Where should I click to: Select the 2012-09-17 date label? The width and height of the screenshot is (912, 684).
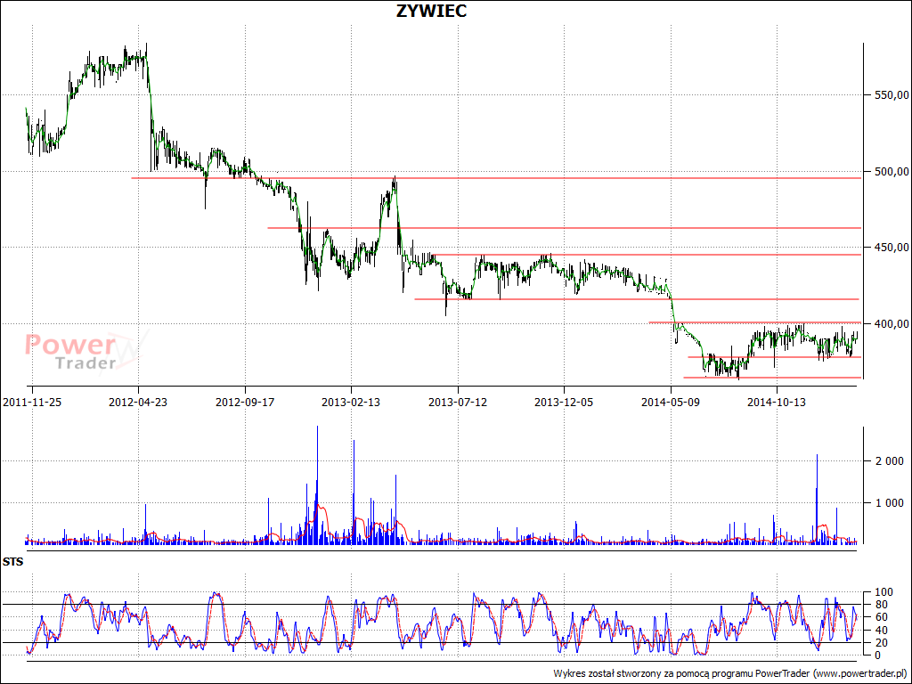[x=245, y=402]
